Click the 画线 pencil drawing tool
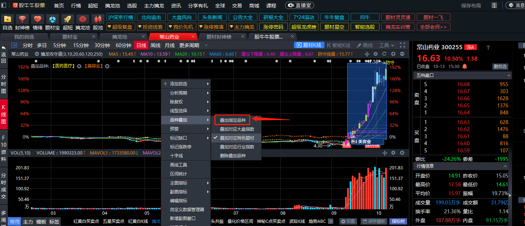This screenshot has height=226, width=525. (x=365, y=45)
